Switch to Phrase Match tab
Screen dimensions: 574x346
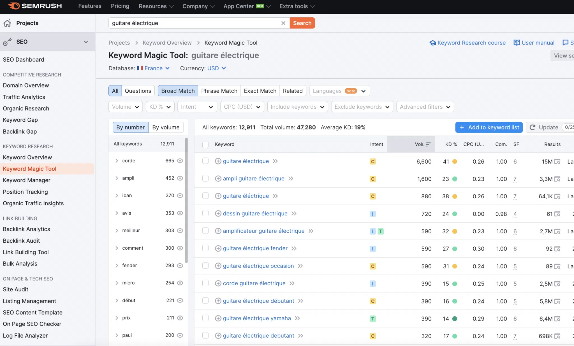click(219, 91)
